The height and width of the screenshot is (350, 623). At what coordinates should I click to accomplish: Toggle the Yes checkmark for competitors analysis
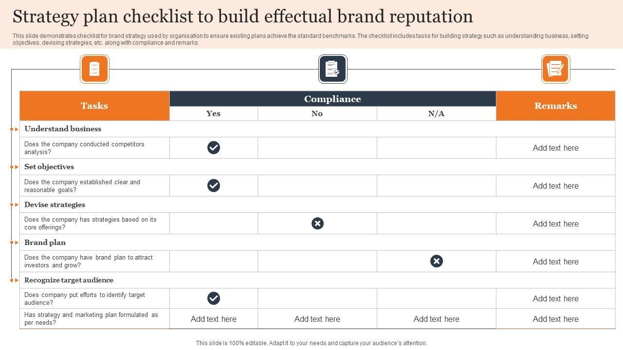click(x=214, y=148)
